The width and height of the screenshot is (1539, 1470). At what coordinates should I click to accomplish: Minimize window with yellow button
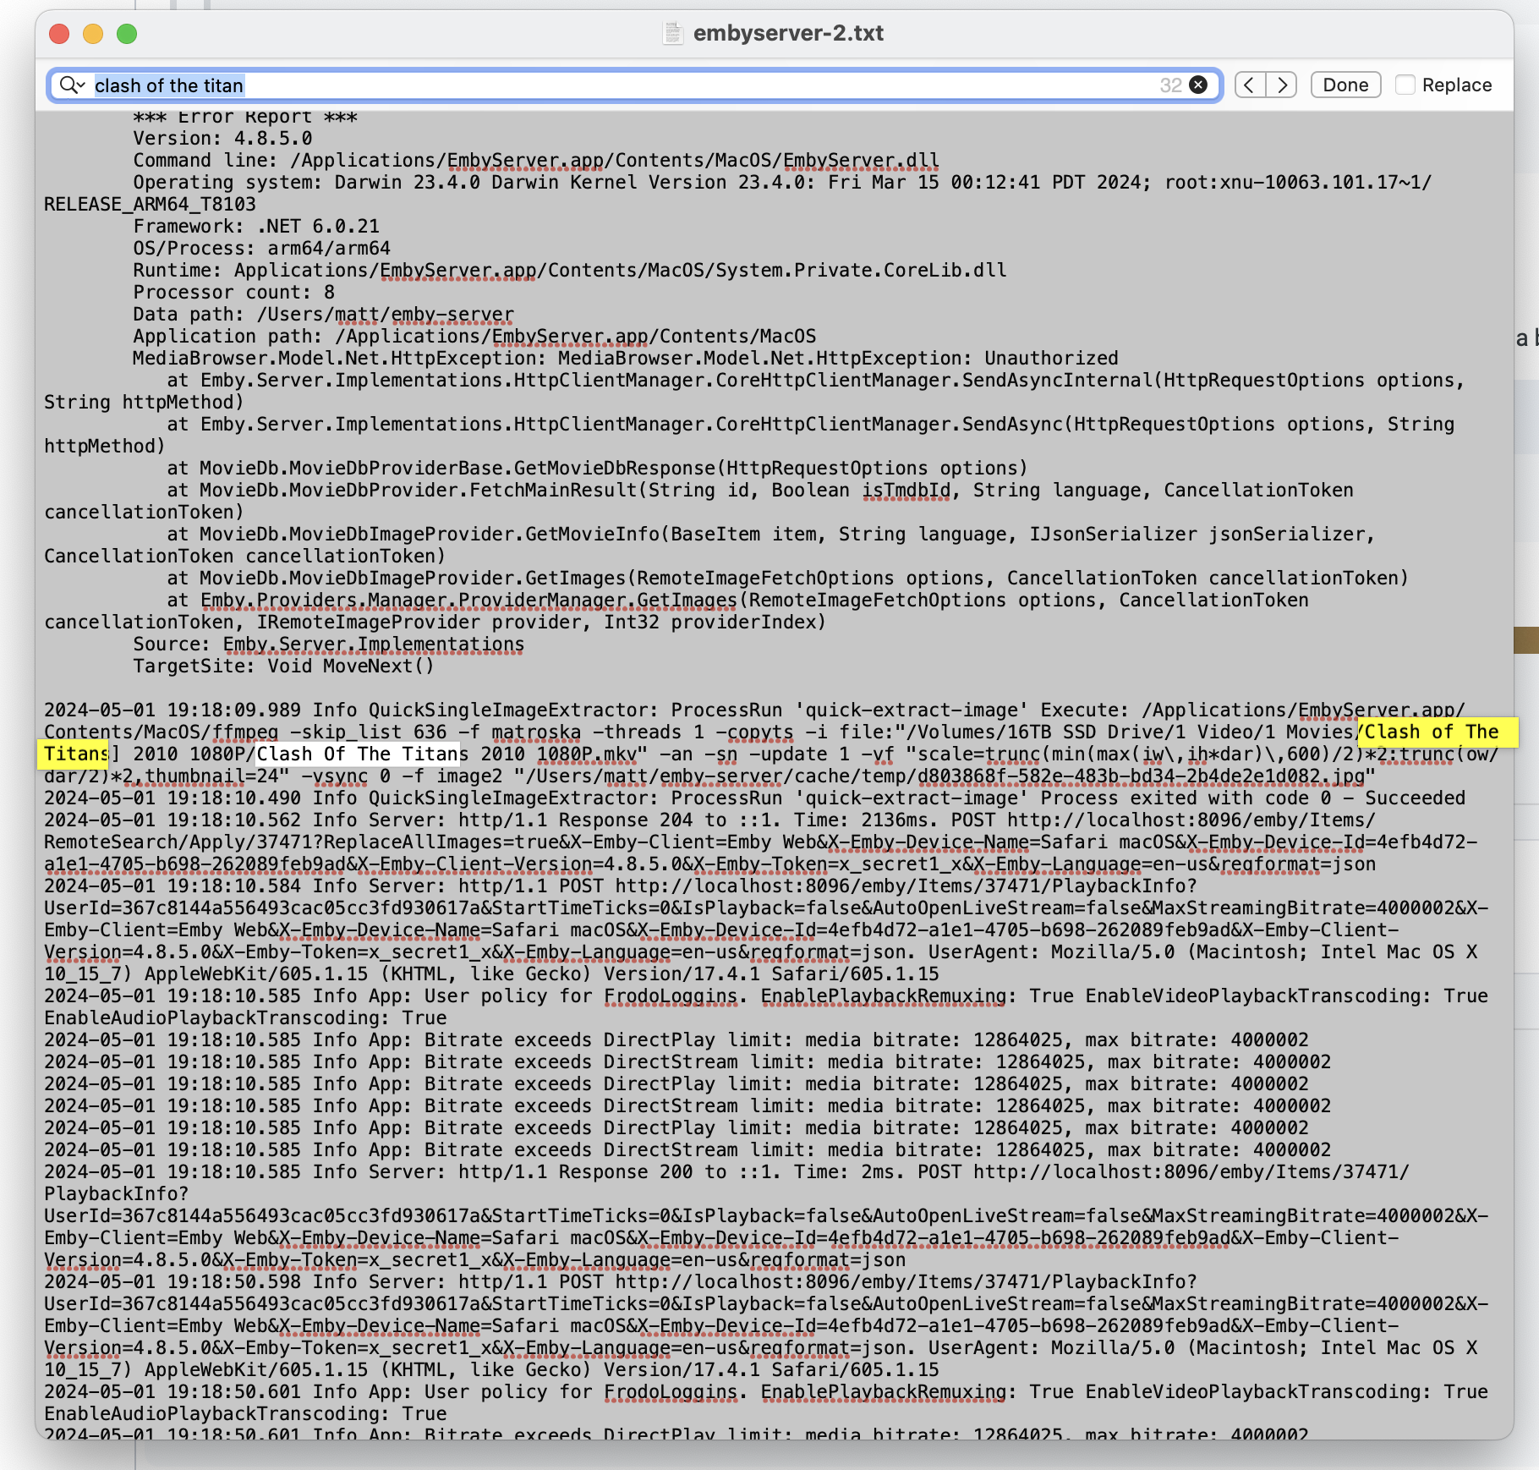[93, 34]
